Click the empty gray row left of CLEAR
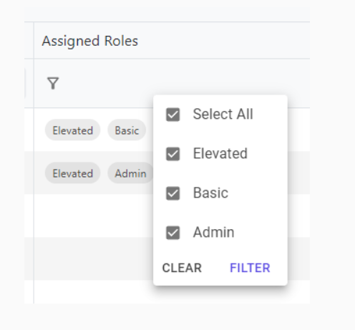355x330 pixels. 94,258
